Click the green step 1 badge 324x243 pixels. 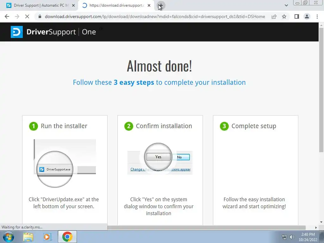coord(34,126)
